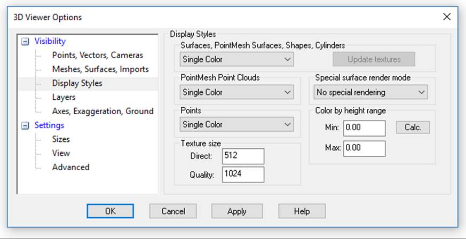
Task: Open PointMesh Point Clouds style dropdown
Action: point(236,92)
